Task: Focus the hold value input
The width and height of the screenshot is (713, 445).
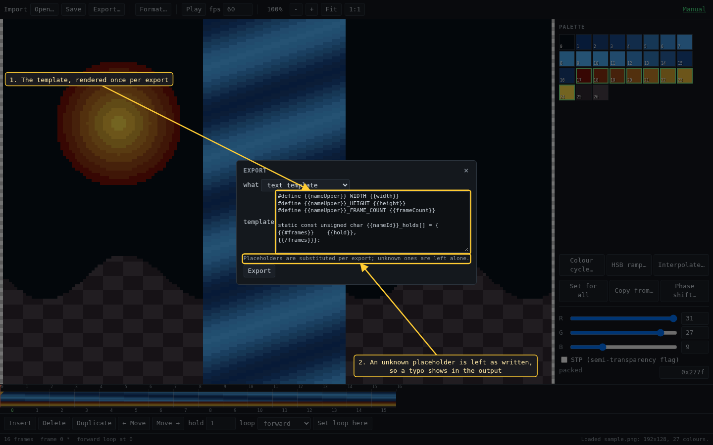Action: (220, 423)
